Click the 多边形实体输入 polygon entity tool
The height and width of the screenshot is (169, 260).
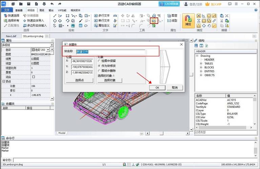[35, 25]
